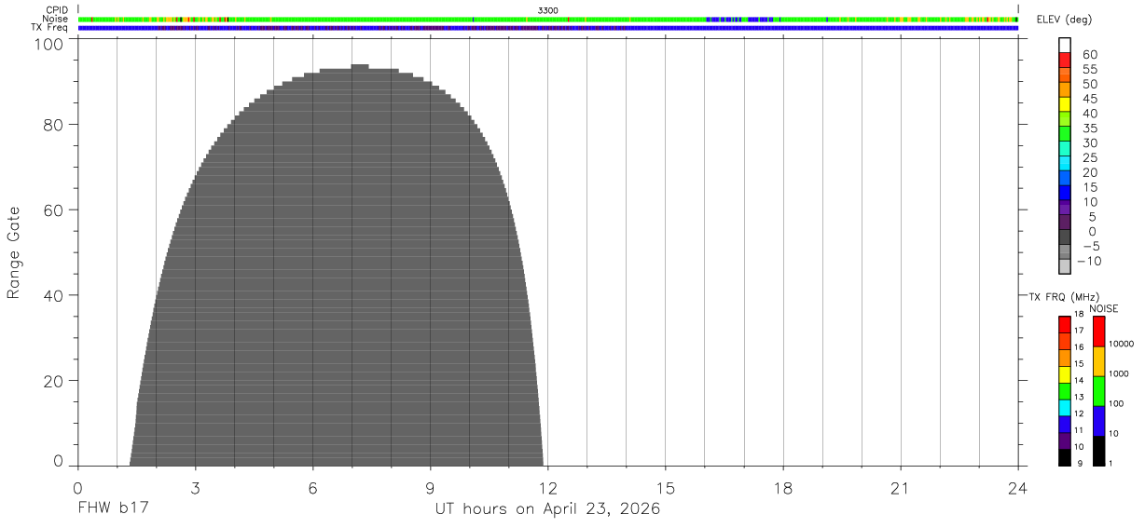Screen dimensions: 1145x528
Task: Click the 100 tick on the Range Gate axis
Action: coord(47,43)
